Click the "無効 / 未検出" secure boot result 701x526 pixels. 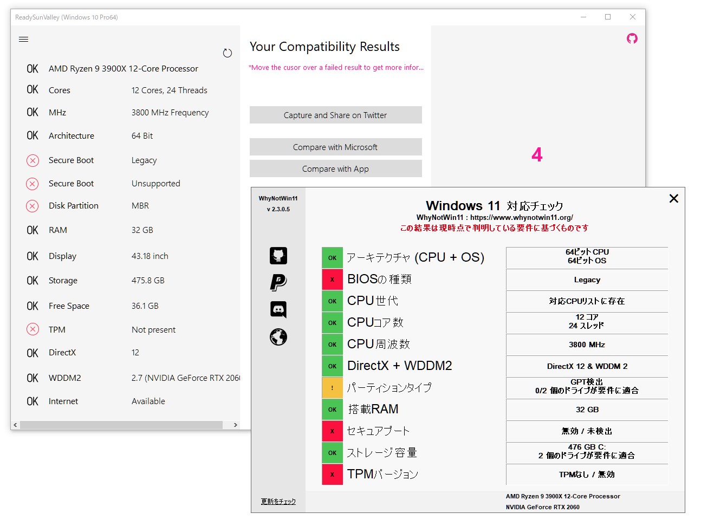[587, 431]
